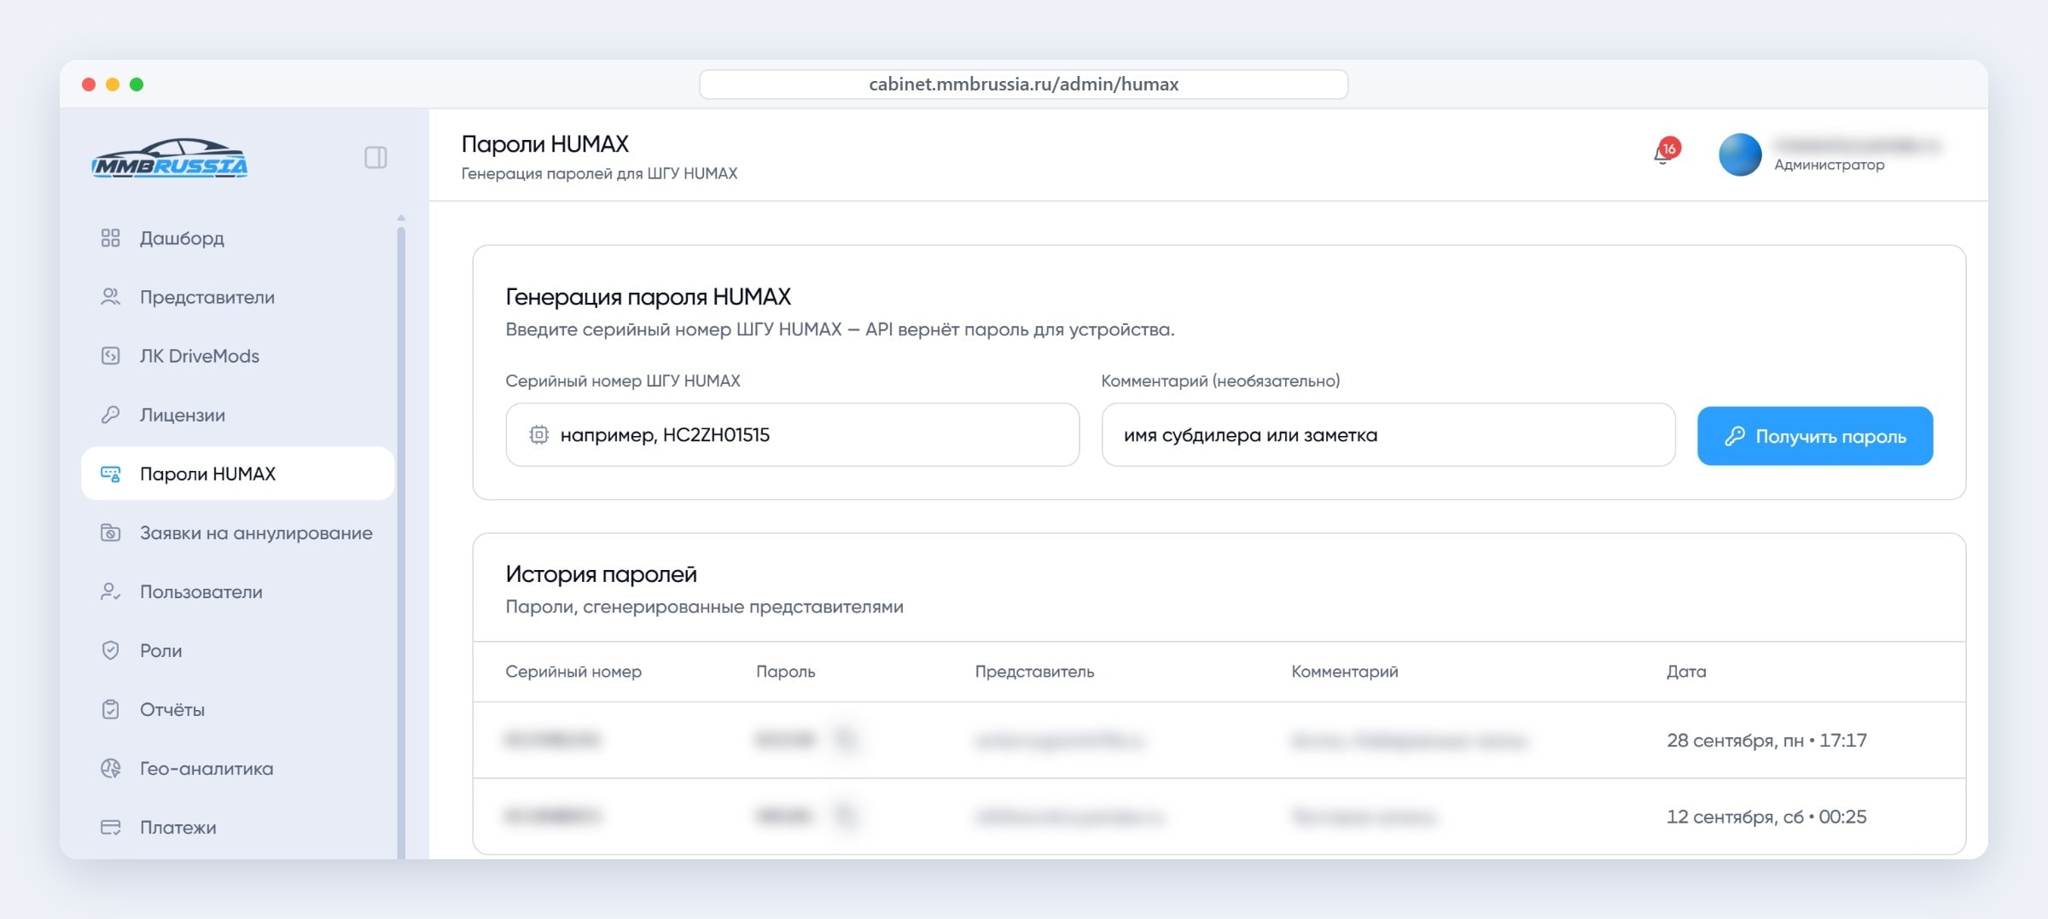Open Дашборд menu item
The width and height of the screenshot is (2048, 919).
237,238
